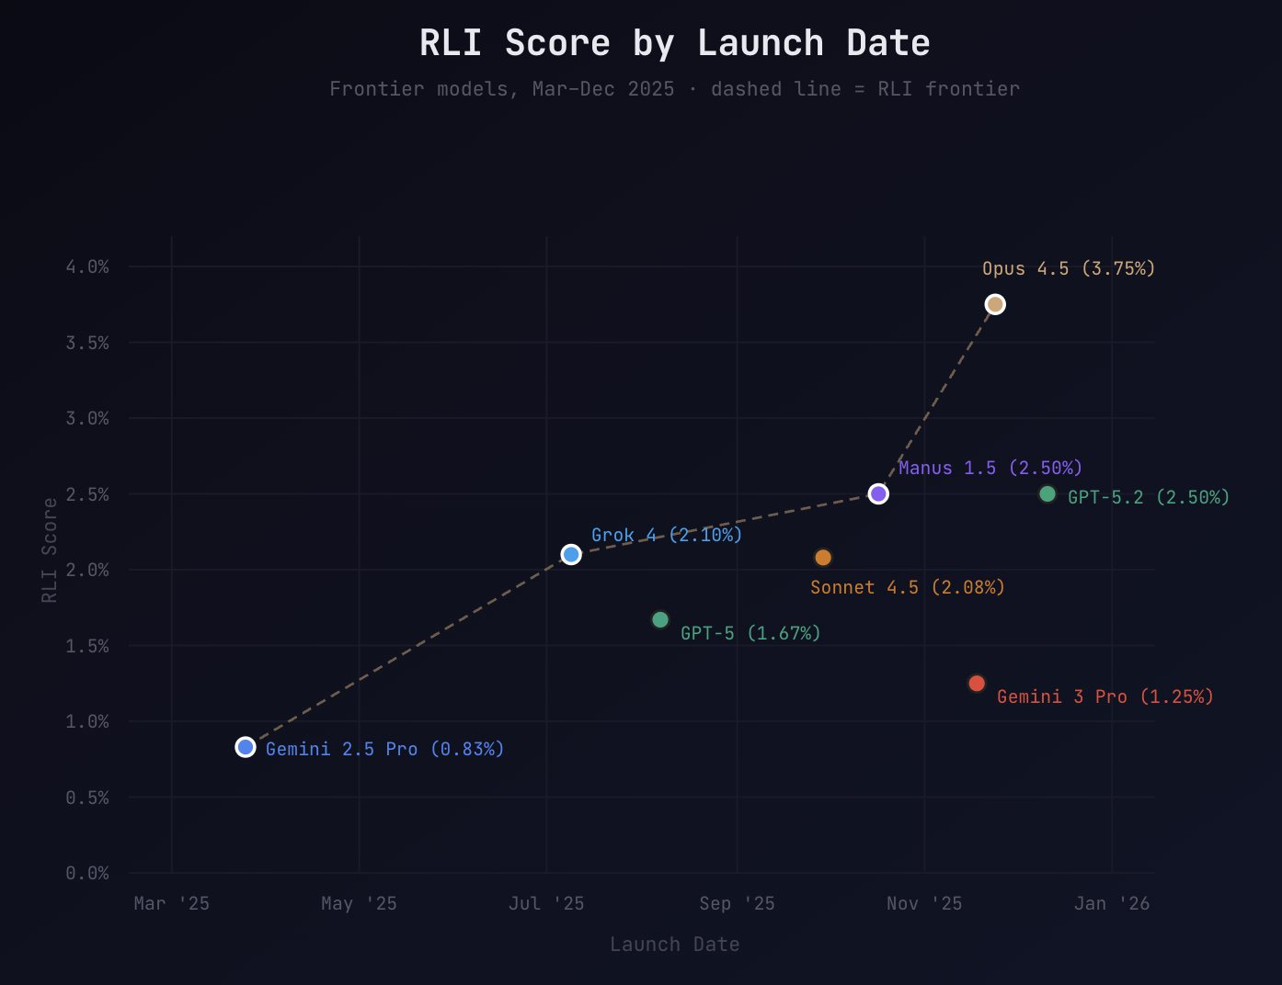Click the May '25 x-axis label

point(359,903)
